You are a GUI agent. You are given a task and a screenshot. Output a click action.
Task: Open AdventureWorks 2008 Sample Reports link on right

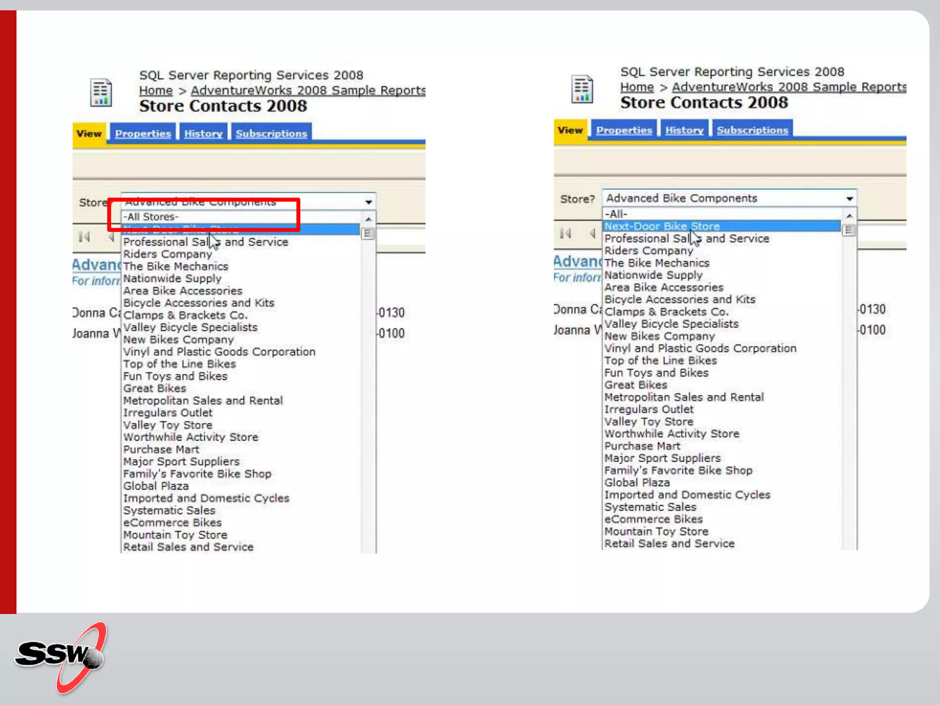[789, 87]
